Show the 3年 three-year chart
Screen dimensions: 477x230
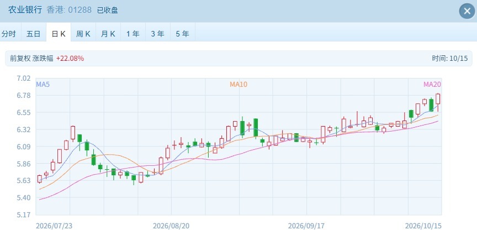pyautogui.click(x=157, y=34)
